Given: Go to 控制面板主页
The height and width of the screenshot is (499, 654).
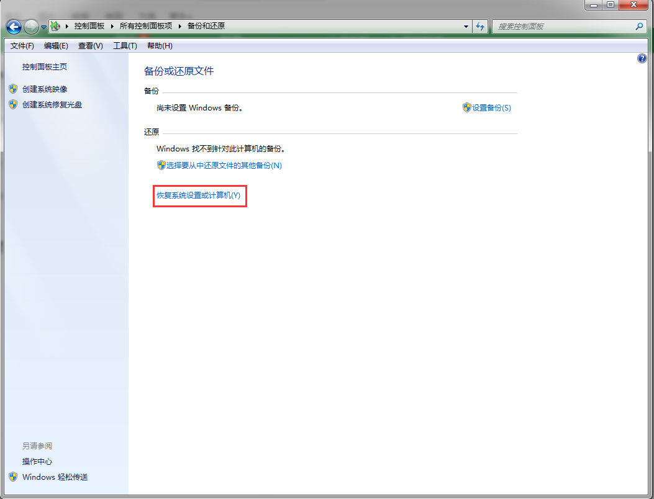Looking at the screenshot, I should pyautogui.click(x=45, y=66).
